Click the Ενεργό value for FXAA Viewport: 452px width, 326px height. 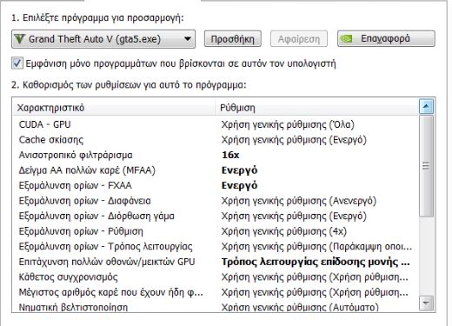point(239,185)
